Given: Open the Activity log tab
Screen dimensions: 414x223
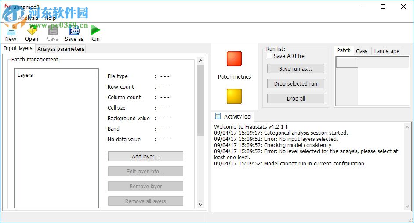Looking at the screenshot, I should [232, 116].
